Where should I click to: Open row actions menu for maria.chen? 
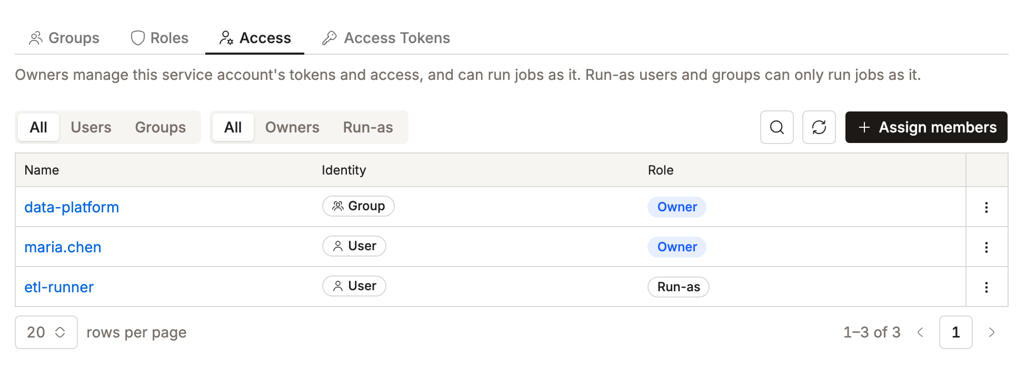click(986, 247)
